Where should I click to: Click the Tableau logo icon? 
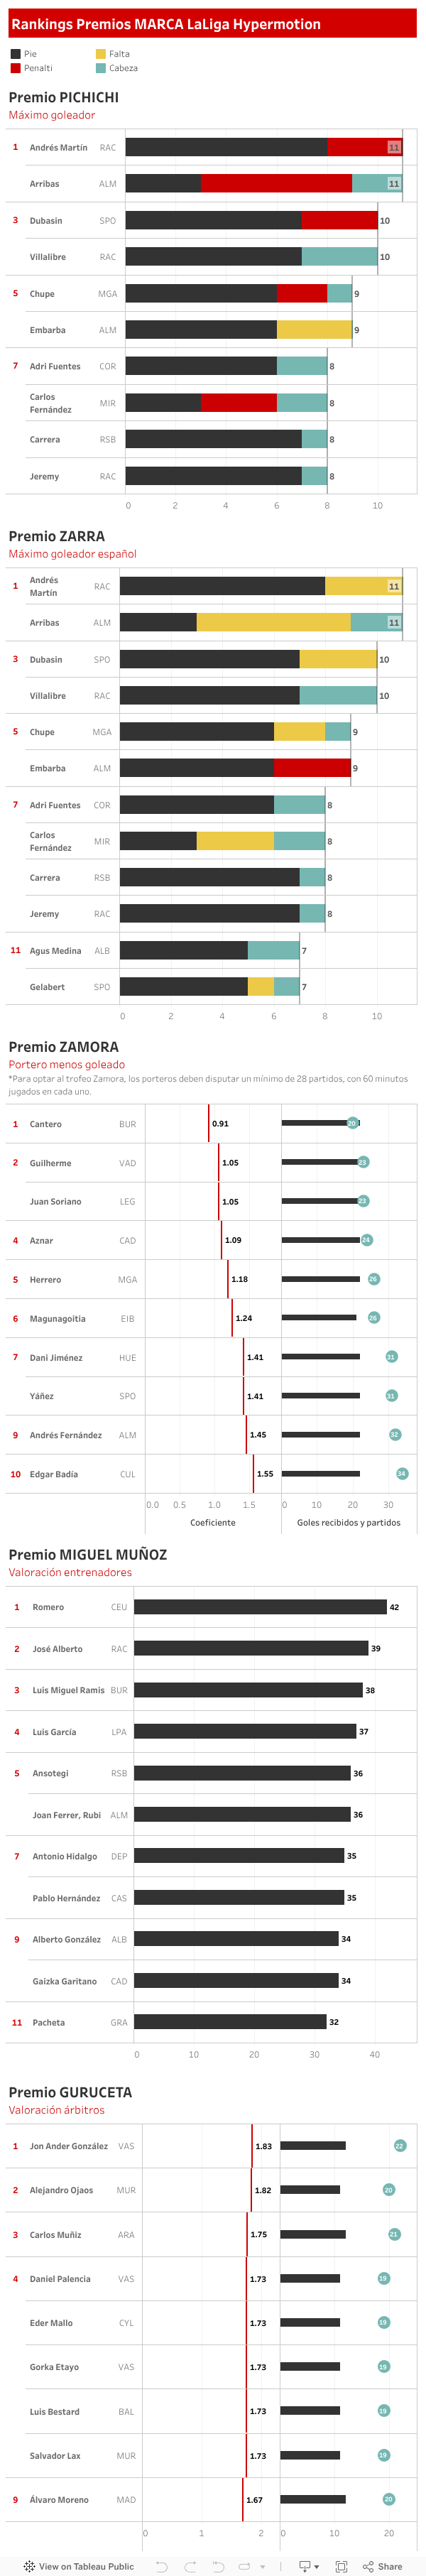coord(29,2566)
